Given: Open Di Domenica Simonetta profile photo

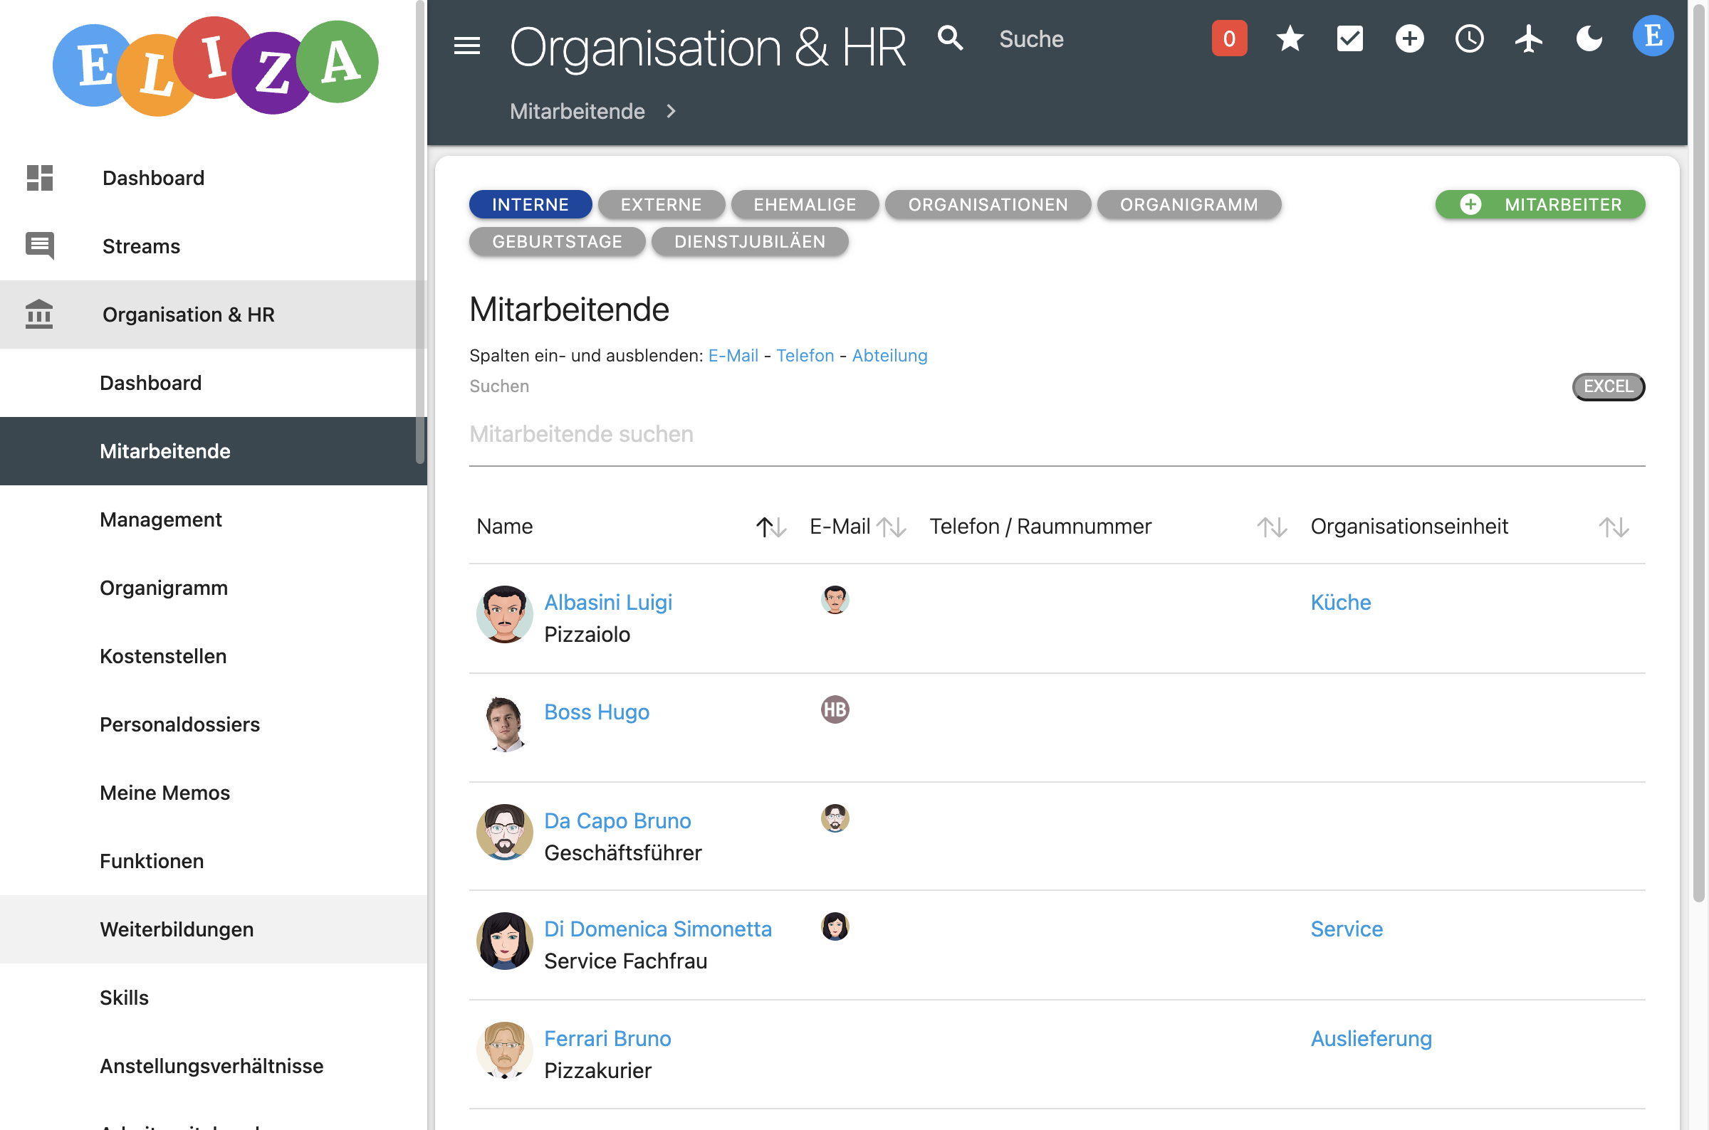Looking at the screenshot, I should coord(504,941).
